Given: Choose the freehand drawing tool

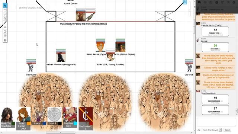Looking at the screenshot, I should pos(5,14).
